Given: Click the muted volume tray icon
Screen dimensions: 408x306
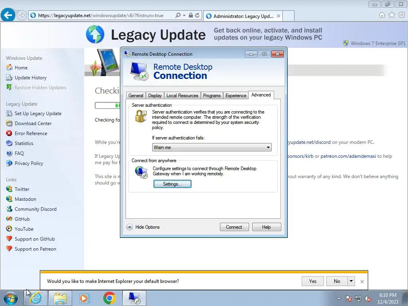Looking at the screenshot, I should coord(368,299).
